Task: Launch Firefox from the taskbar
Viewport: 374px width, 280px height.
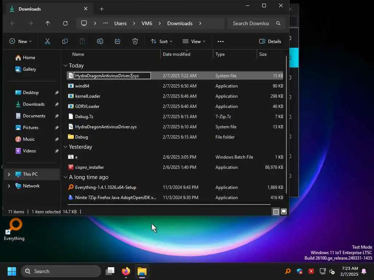Action: pos(126,271)
